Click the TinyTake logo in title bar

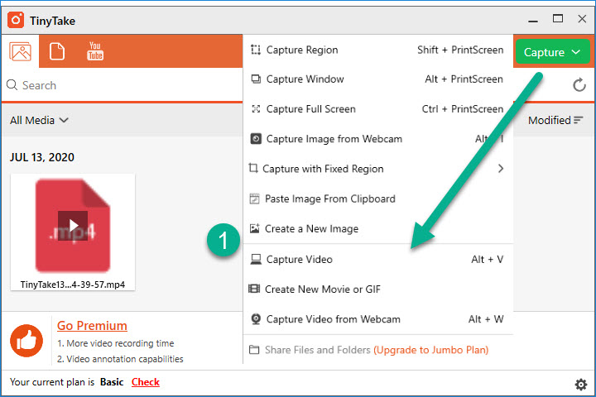pos(16,18)
